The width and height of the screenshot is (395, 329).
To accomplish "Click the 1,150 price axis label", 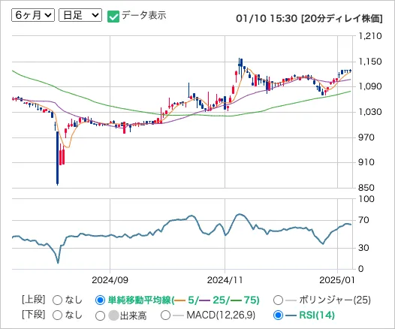I will (370, 62).
